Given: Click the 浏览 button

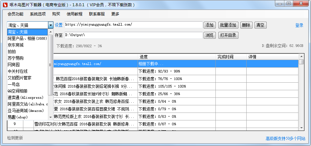Looking at the screenshot, I should pos(210,35).
